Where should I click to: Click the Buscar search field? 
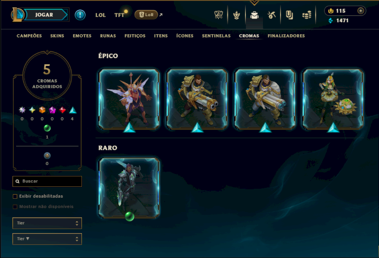click(x=47, y=181)
